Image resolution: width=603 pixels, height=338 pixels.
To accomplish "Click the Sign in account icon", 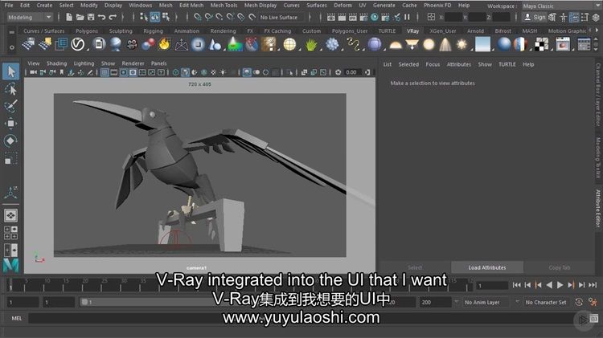I will pyautogui.click(x=535, y=17).
